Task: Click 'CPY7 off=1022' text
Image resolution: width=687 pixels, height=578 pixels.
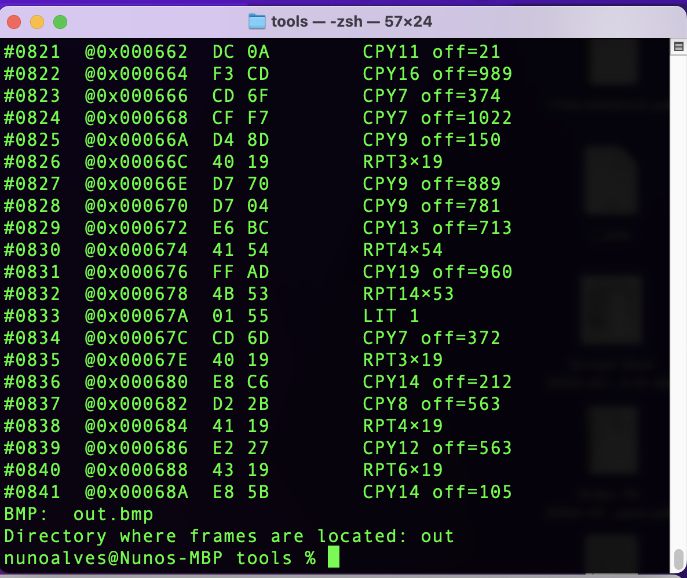Action: coord(437,118)
